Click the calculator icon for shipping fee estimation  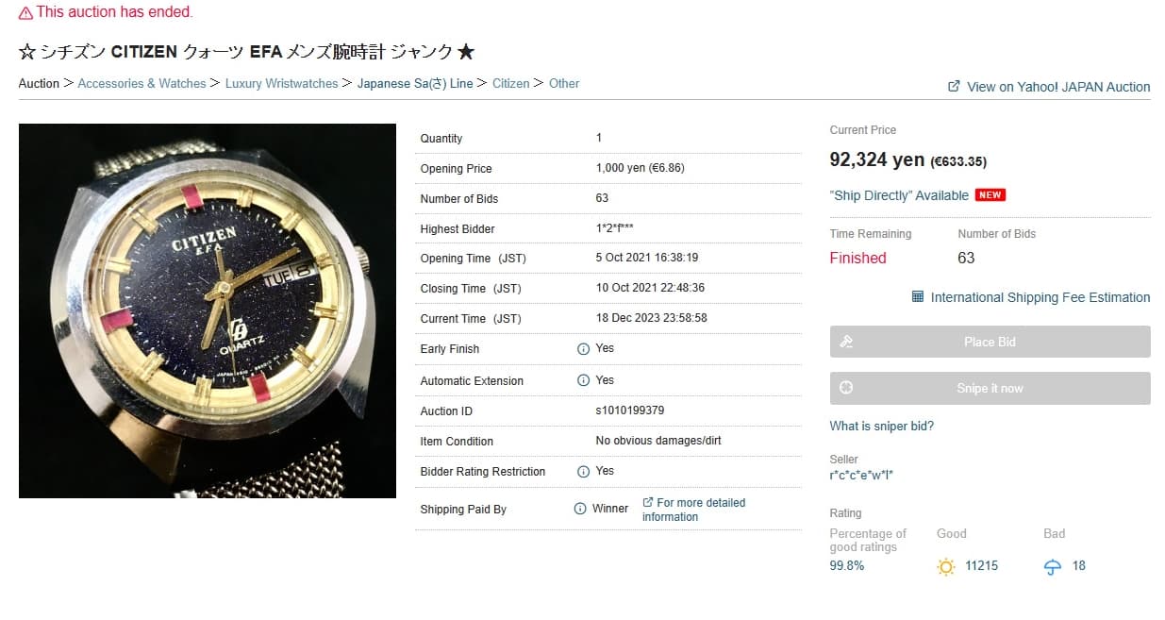(x=918, y=297)
